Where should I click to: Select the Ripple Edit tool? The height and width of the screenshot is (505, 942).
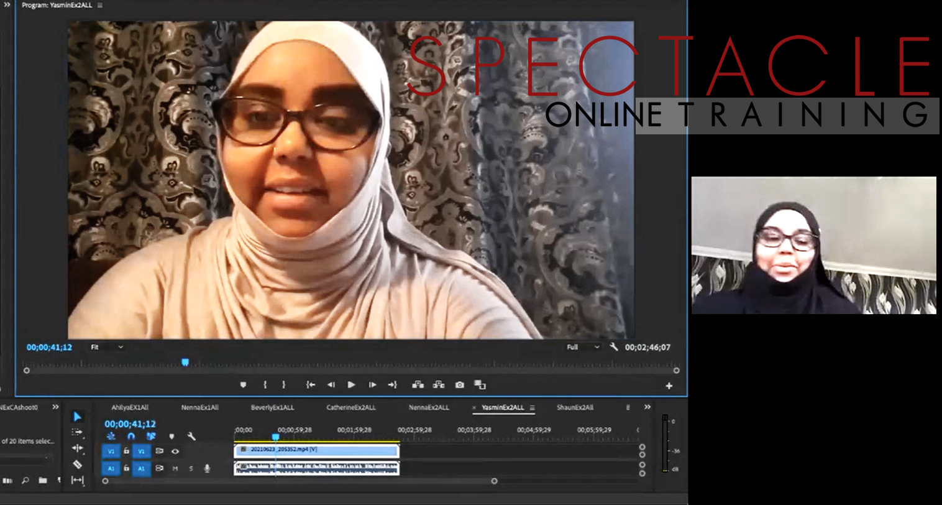coord(77,448)
